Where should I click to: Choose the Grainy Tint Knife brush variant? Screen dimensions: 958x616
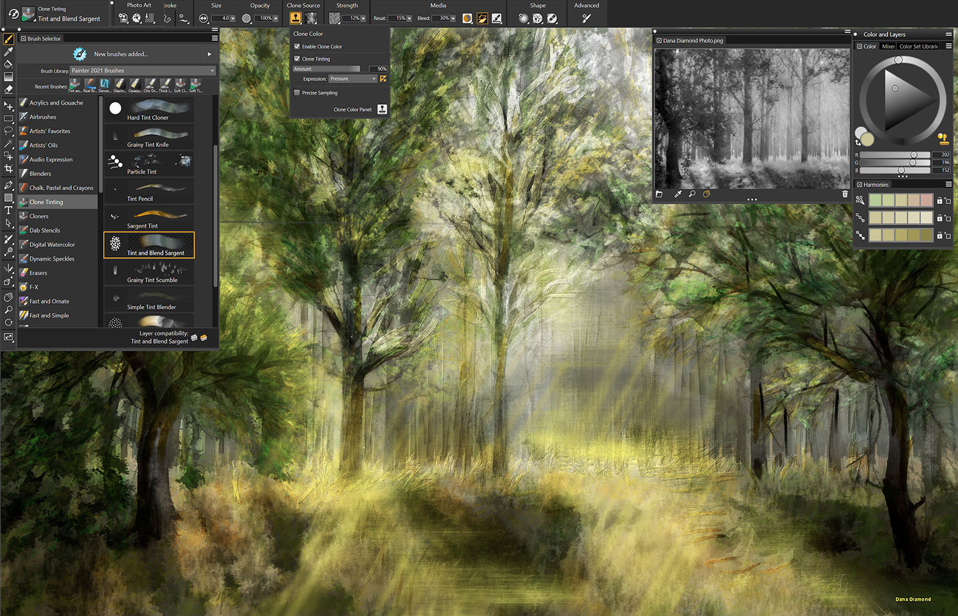coord(149,137)
